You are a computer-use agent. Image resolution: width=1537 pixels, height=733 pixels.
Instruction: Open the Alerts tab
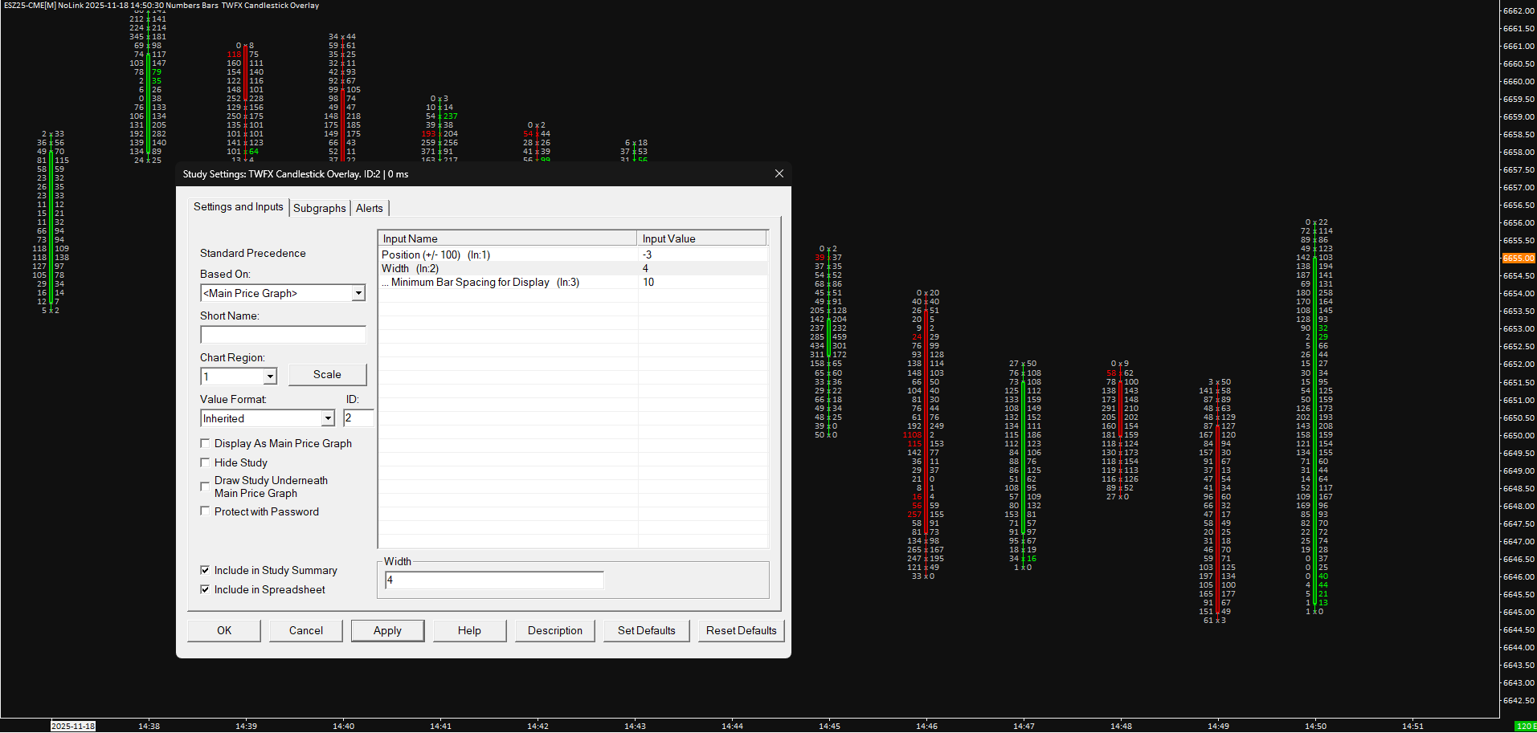pyautogui.click(x=370, y=208)
